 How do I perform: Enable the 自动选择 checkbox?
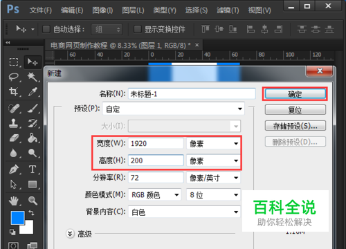46,29
